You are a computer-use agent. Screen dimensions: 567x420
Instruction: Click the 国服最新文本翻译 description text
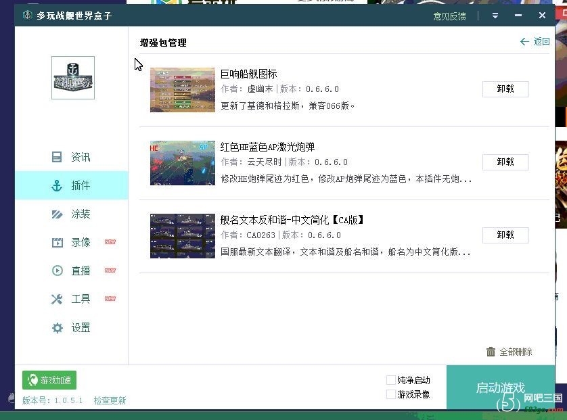click(345, 252)
